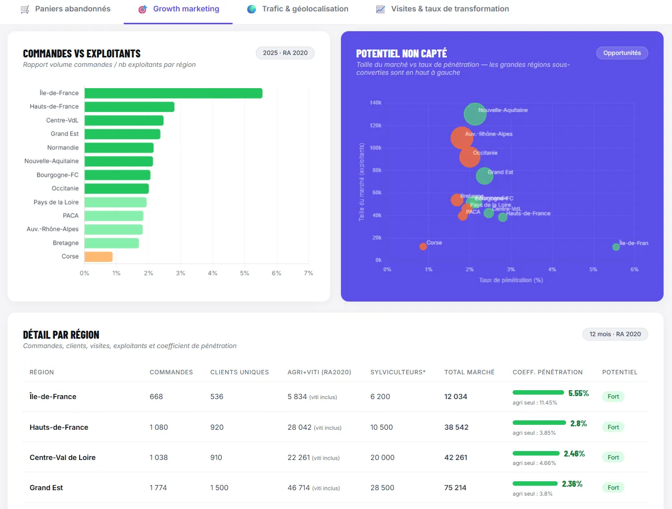672x509 pixels.
Task: Click the TOTAL MARCHÉ column header
Action: click(469, 372)
